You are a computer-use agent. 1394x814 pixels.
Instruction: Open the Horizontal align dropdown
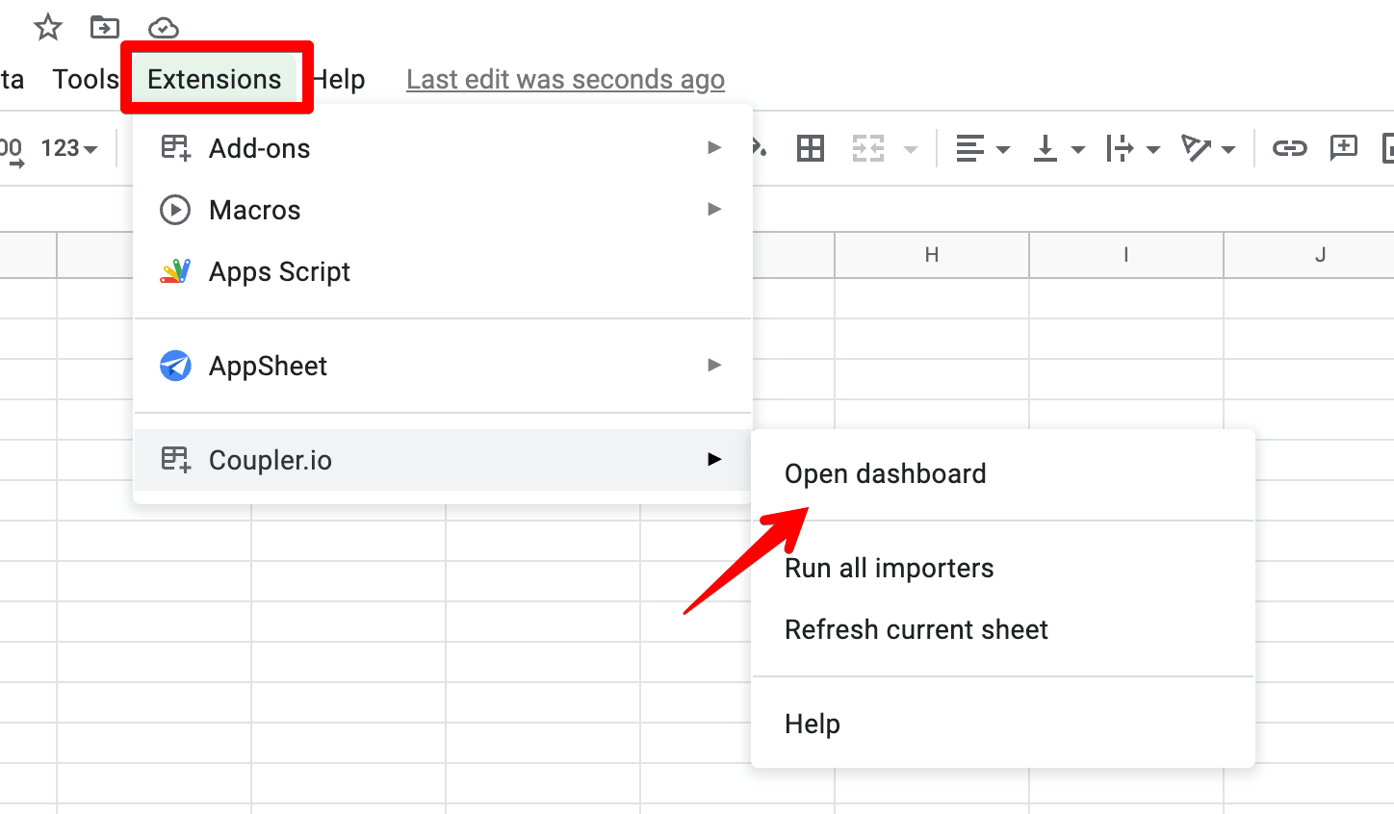tap(982, 148)
